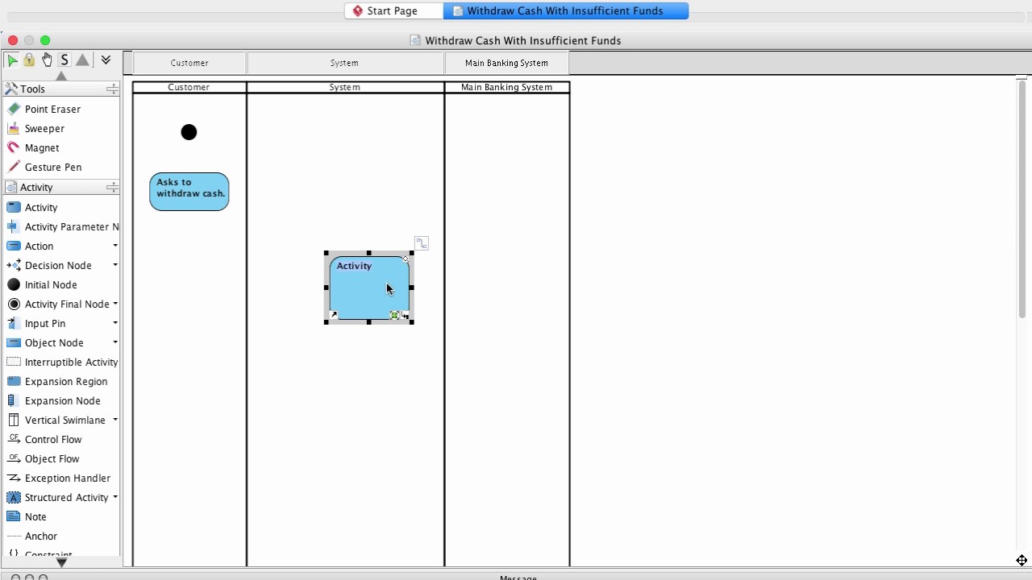Toggle the padlock lock tool
The image size is (1032, 580).
[29, 60]
